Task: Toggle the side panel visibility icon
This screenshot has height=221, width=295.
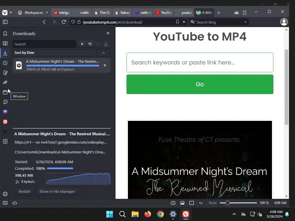Action: (5, 22)
